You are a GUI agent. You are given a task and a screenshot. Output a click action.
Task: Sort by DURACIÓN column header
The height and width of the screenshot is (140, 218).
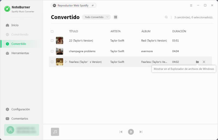(179, 31)
